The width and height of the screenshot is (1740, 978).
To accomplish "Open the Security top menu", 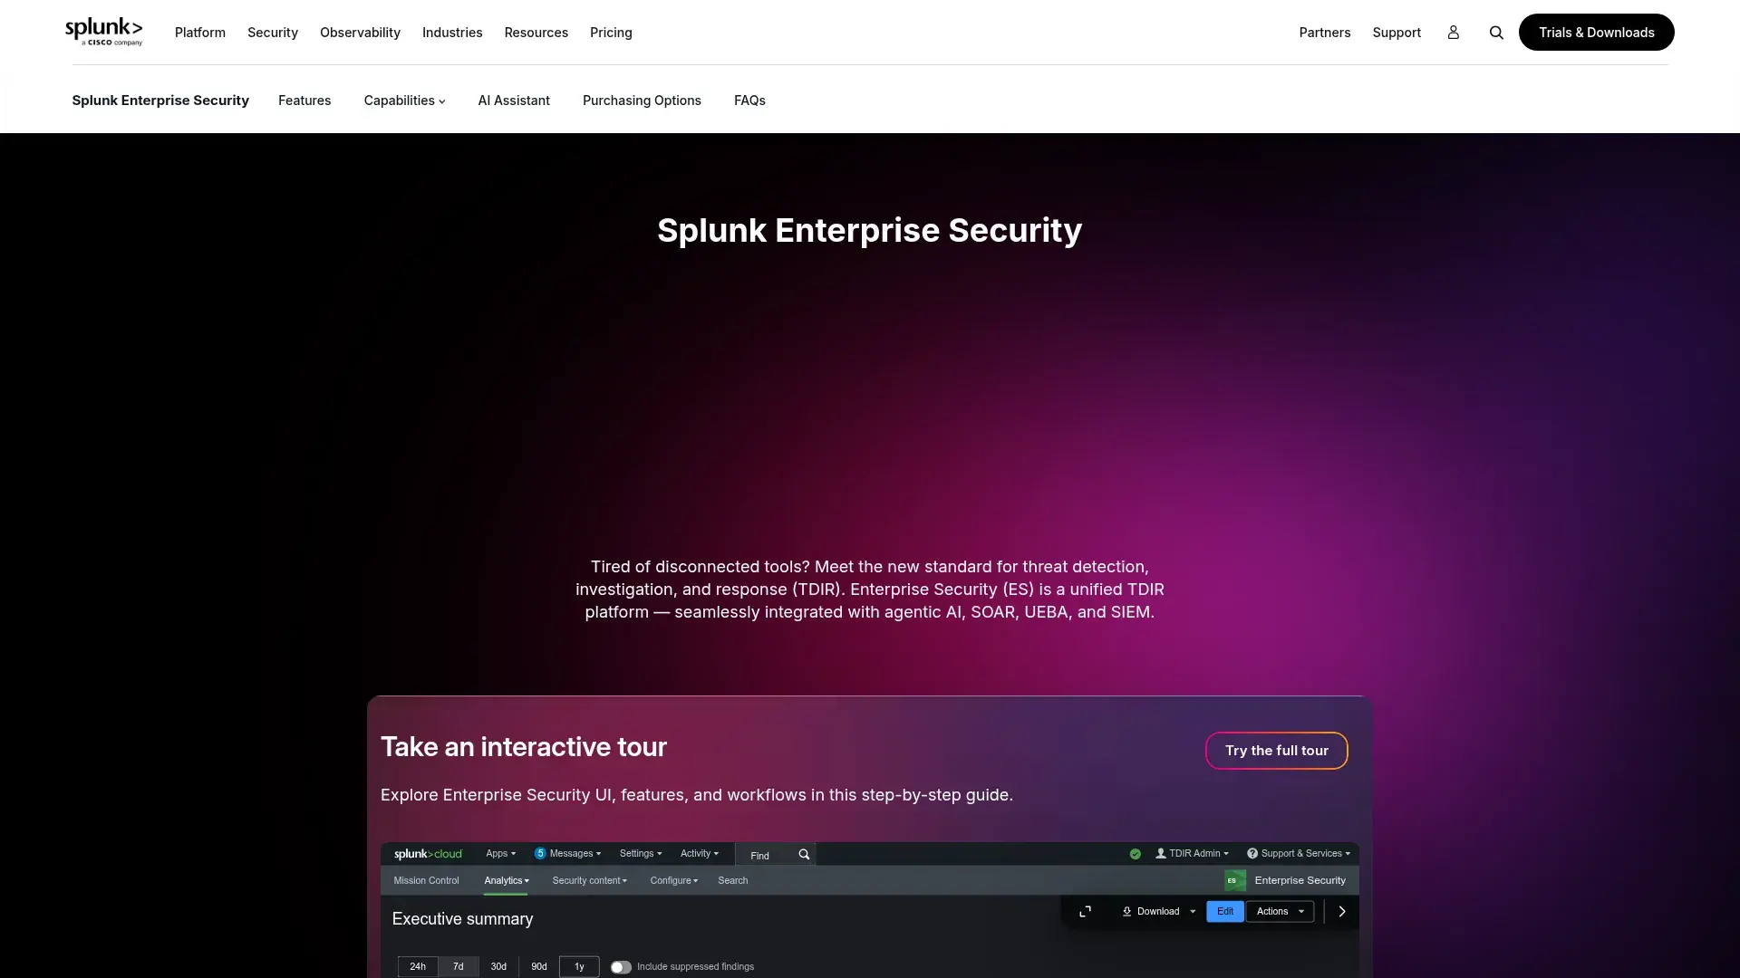I will pos(273,33).
